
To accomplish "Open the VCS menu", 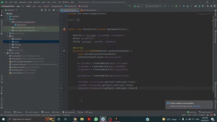I will (x=59, y=2).
